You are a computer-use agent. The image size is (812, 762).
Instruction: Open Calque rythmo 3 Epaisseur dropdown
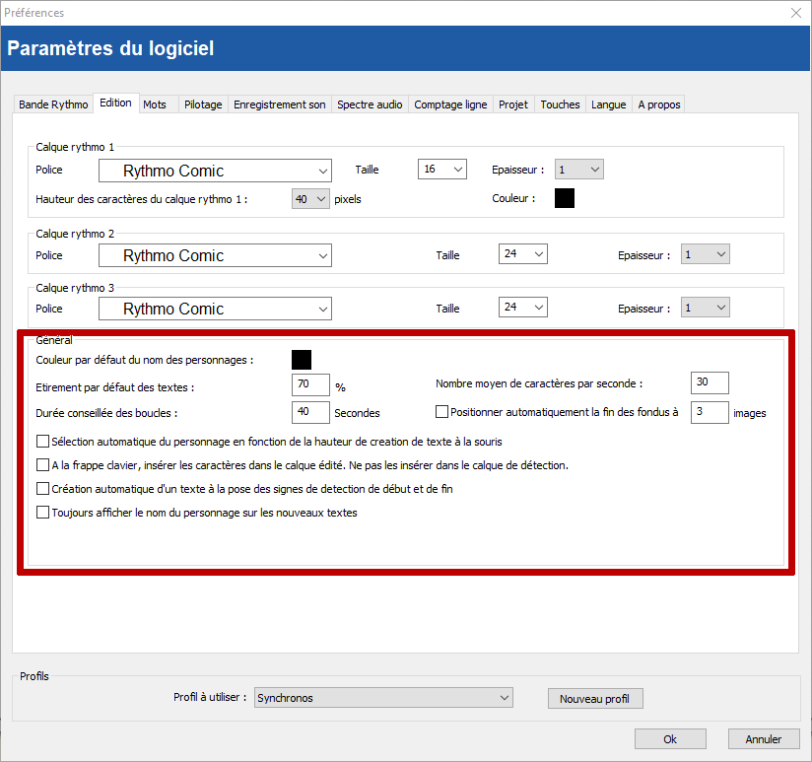[704, 309]
